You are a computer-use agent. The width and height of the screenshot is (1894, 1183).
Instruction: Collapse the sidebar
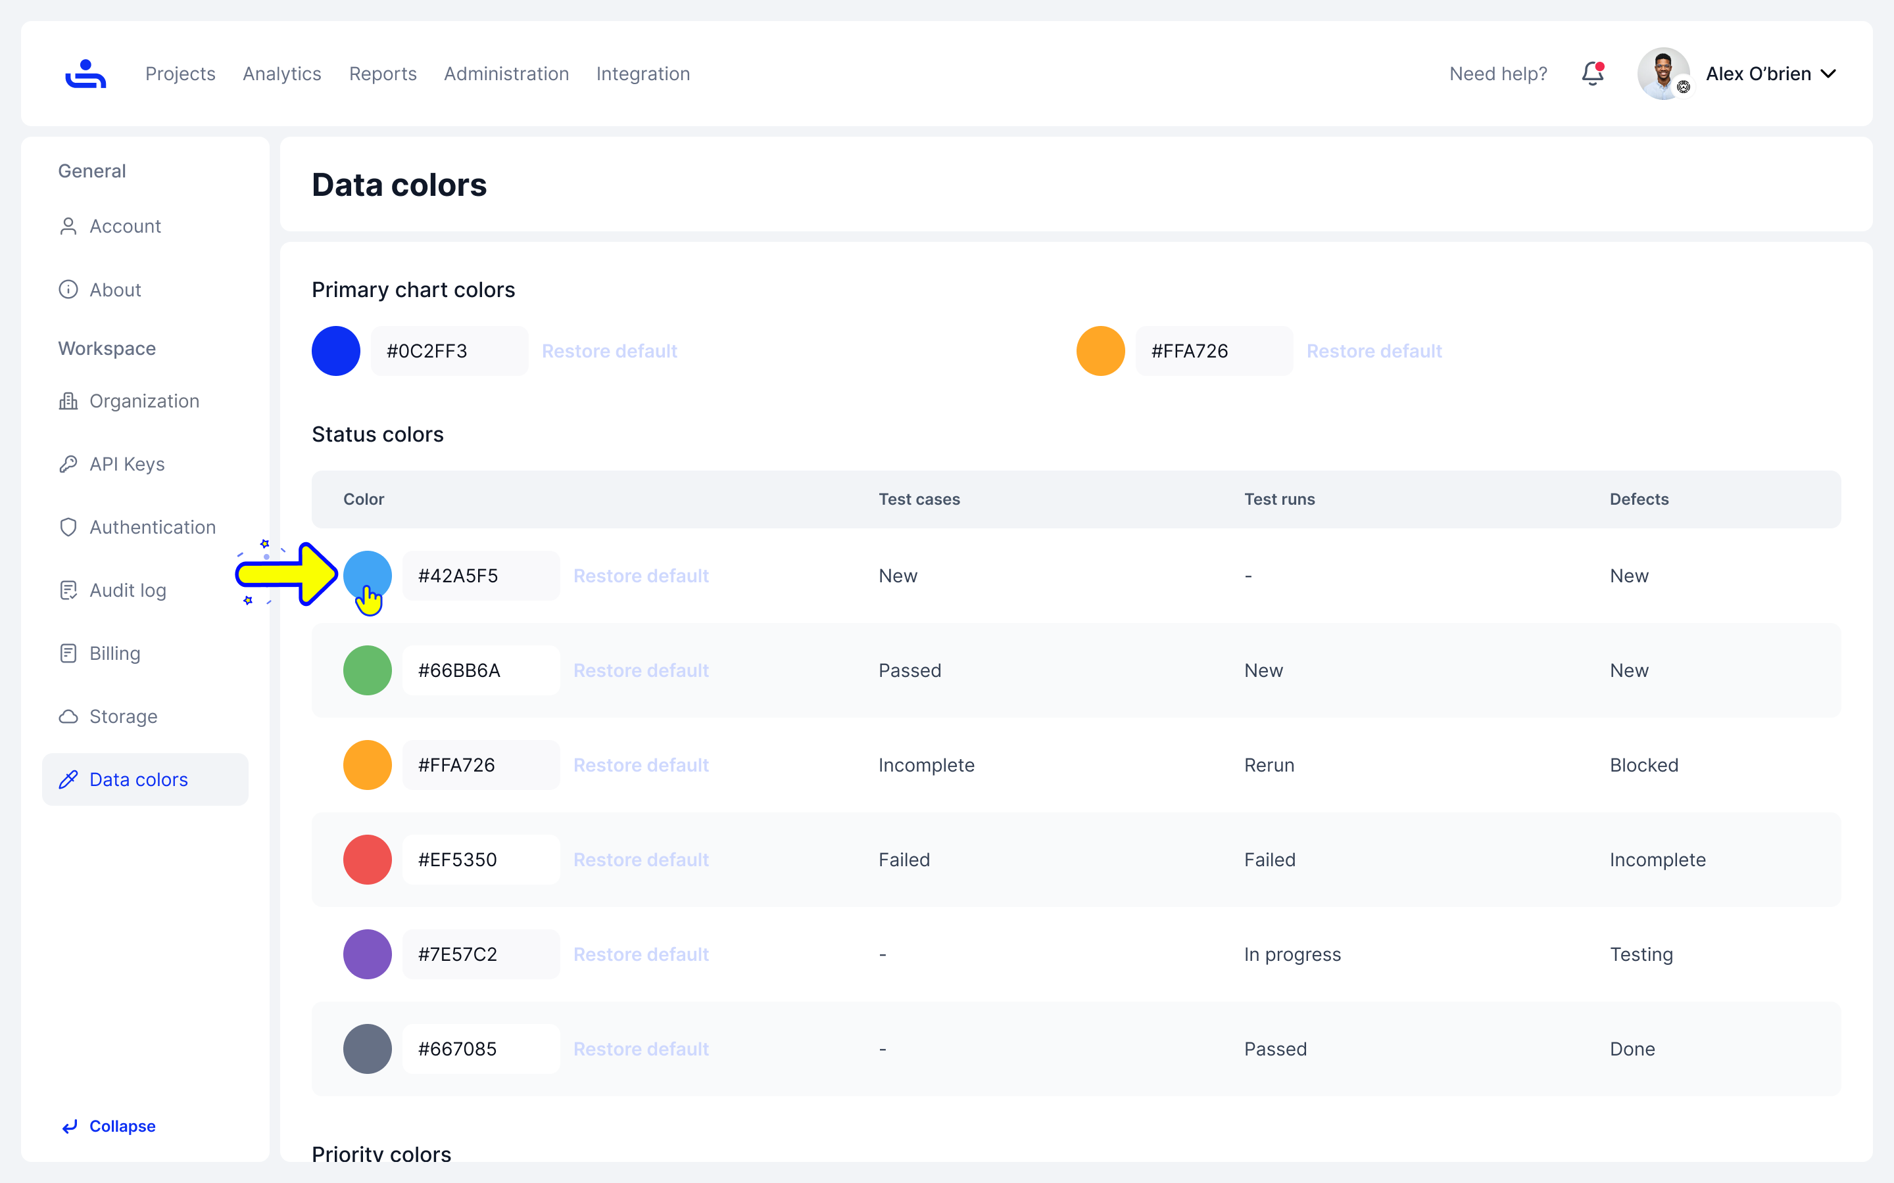[109, 1126]
